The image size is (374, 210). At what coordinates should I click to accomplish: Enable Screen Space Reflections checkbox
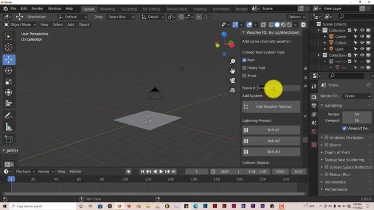pos(327,167)
